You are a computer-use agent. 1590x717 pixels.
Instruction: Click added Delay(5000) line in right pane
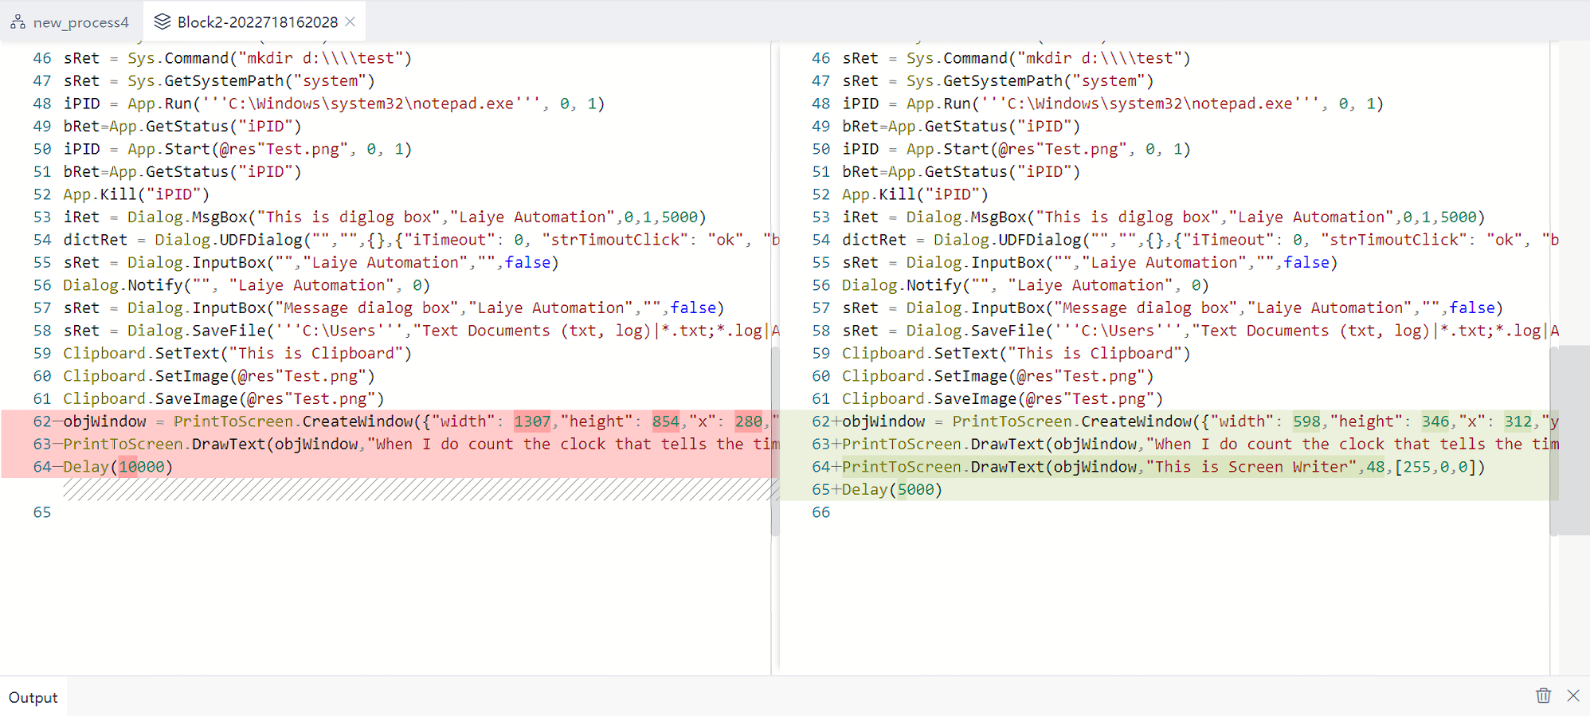tap(1169, 489)
